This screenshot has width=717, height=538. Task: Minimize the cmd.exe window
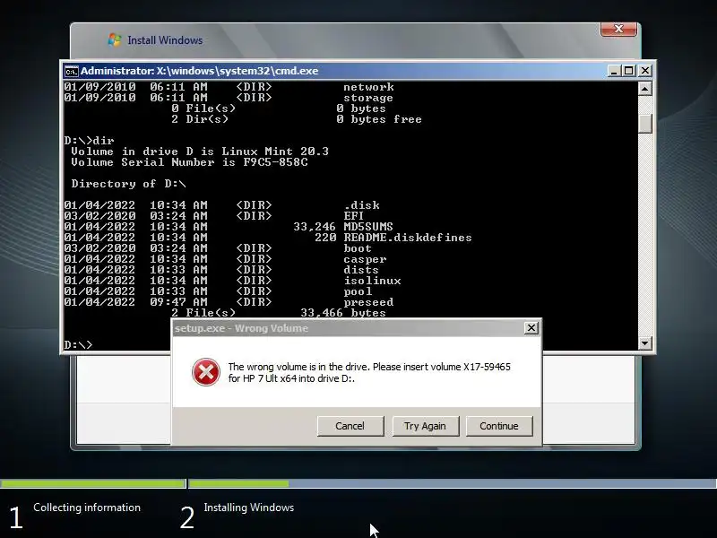(614, 71)
